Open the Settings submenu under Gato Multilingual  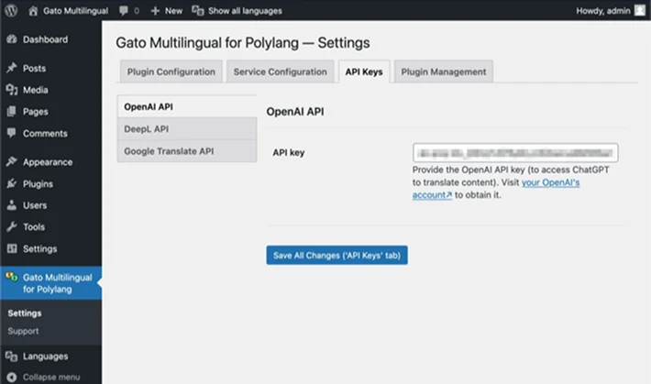[25, 313]
